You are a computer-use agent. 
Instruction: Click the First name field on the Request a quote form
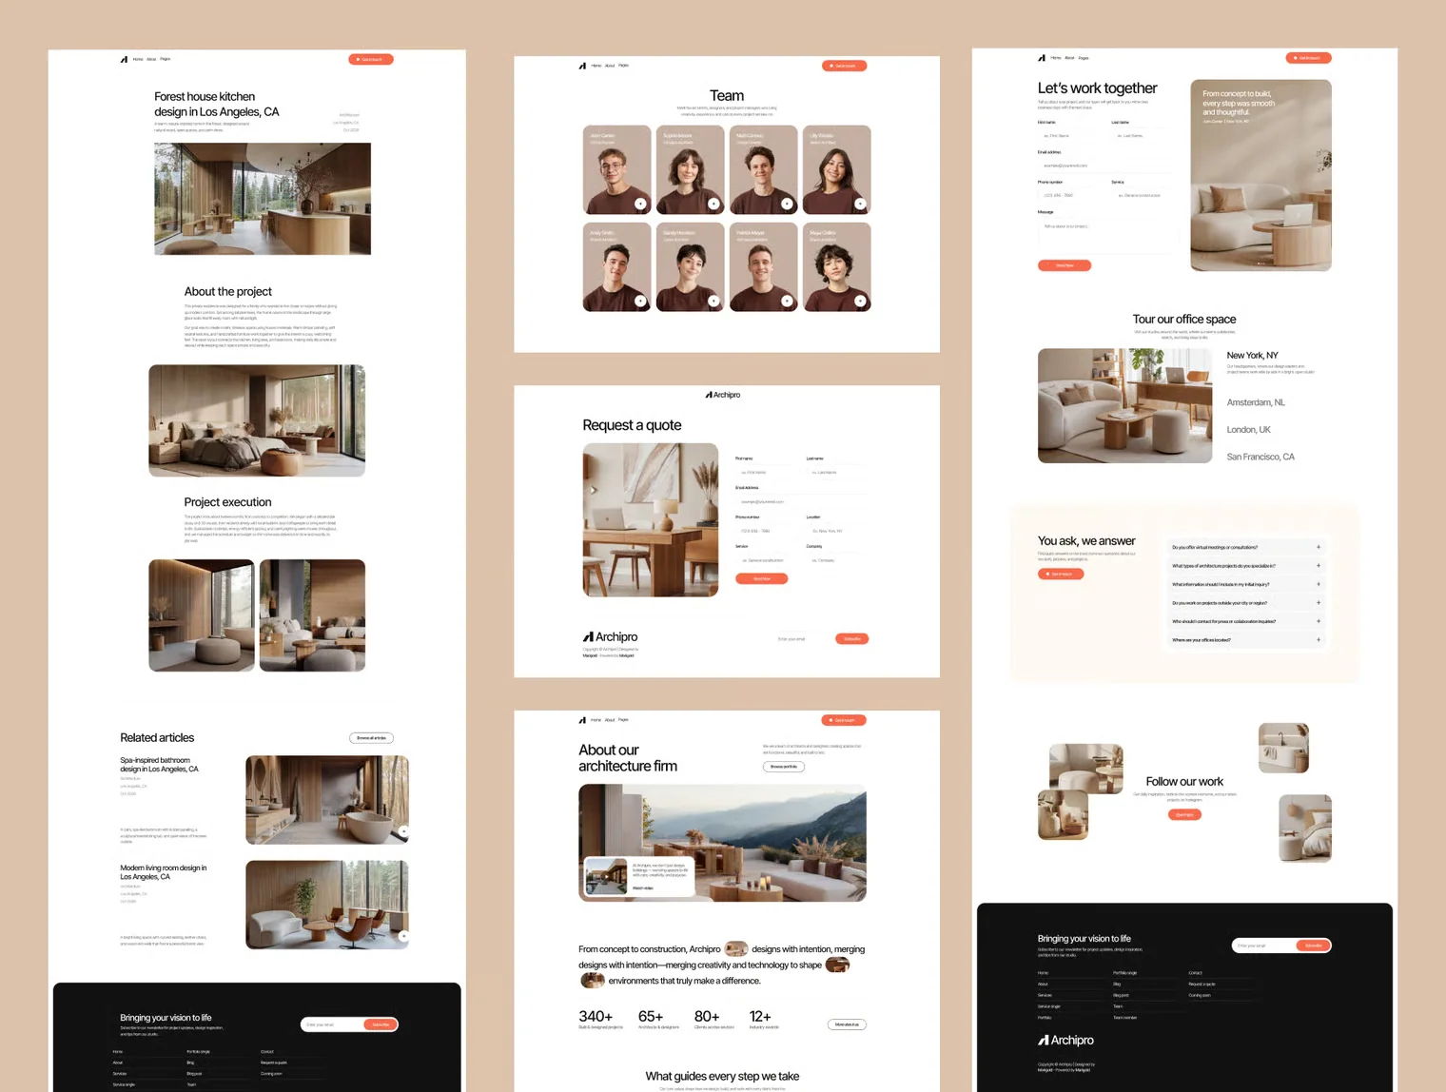767,472
